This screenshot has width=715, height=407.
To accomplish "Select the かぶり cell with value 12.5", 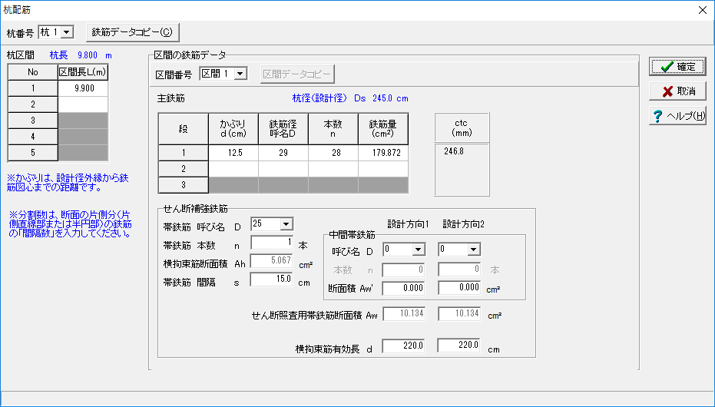I will 233,153.
